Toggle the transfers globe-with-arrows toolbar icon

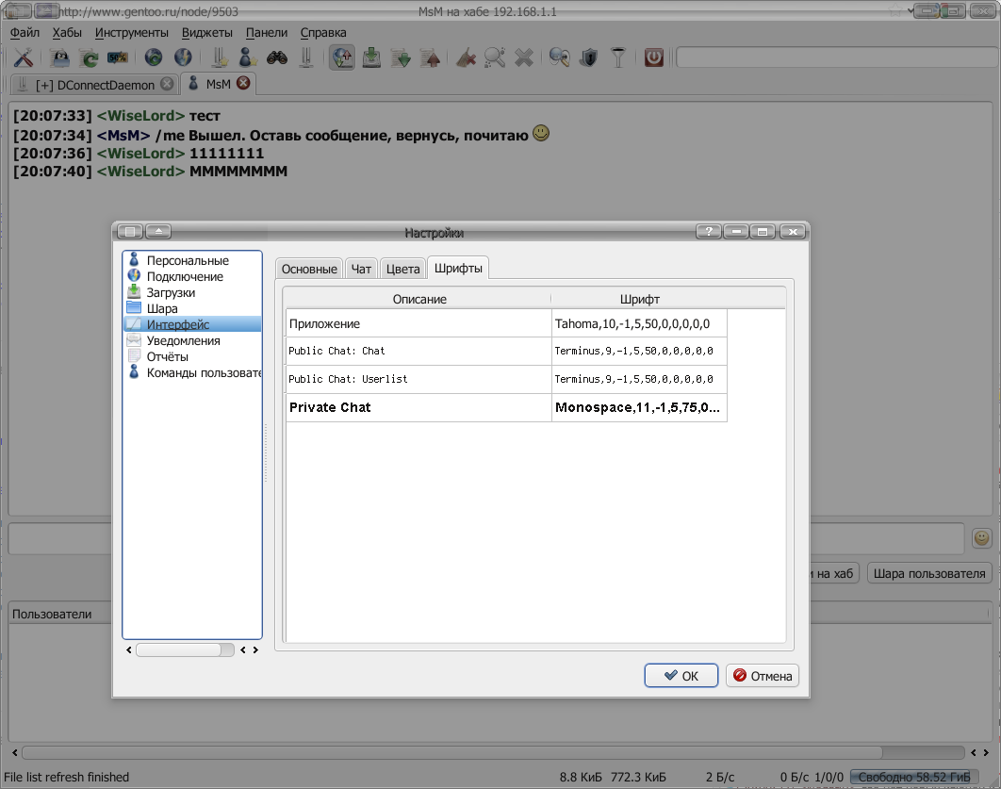tap(342, 58)
